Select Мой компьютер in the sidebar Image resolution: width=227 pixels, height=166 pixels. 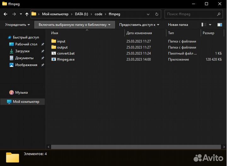pos(26,102)
